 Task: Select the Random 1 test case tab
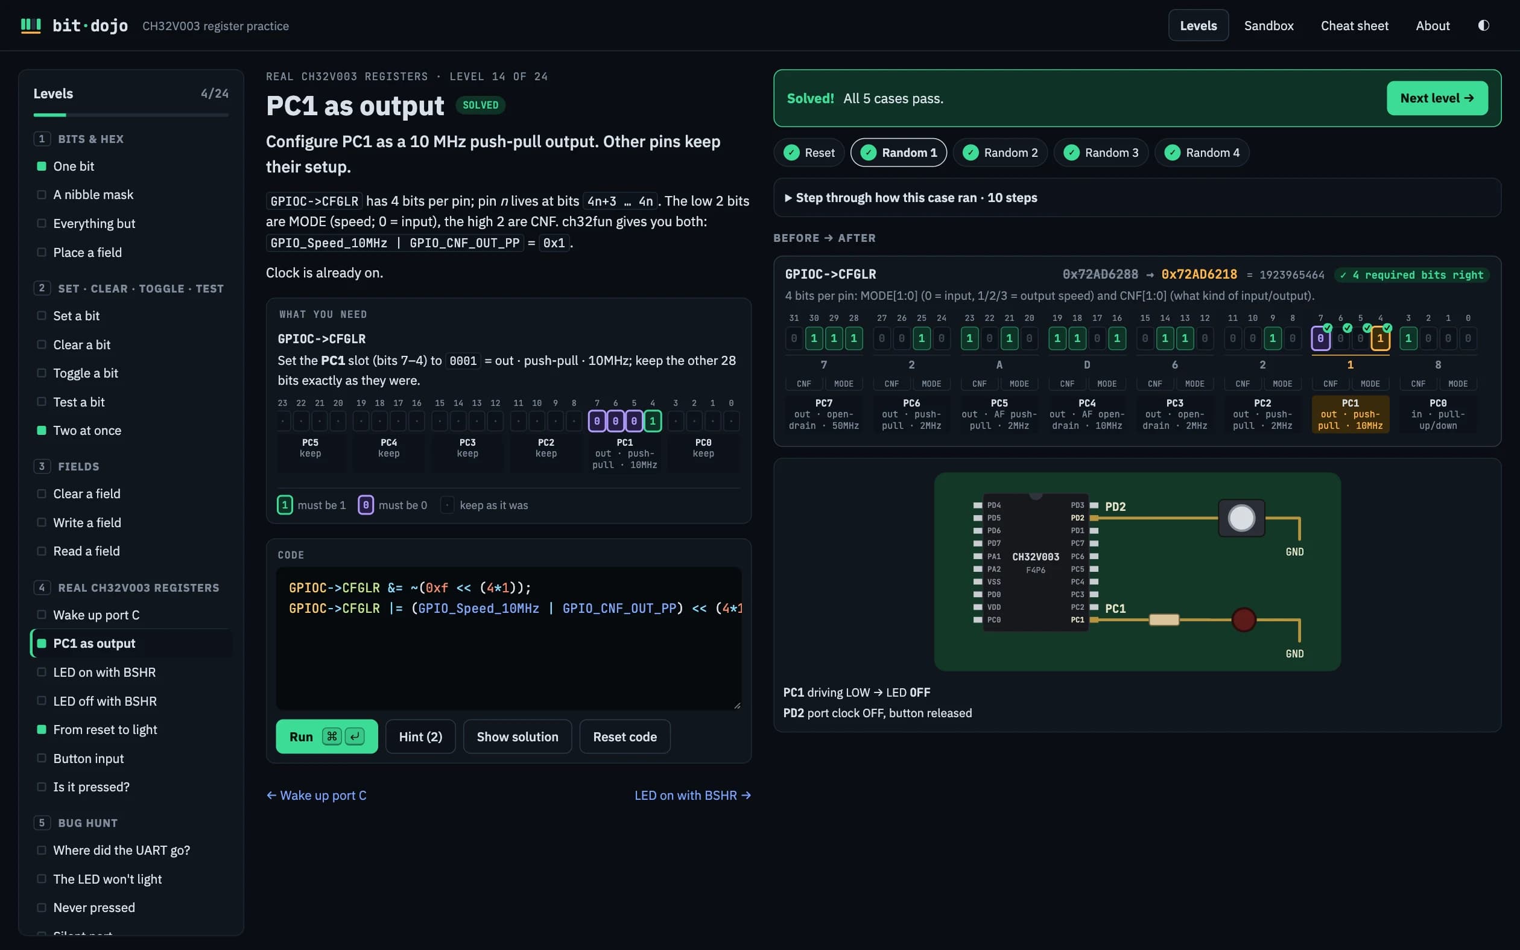898,153
